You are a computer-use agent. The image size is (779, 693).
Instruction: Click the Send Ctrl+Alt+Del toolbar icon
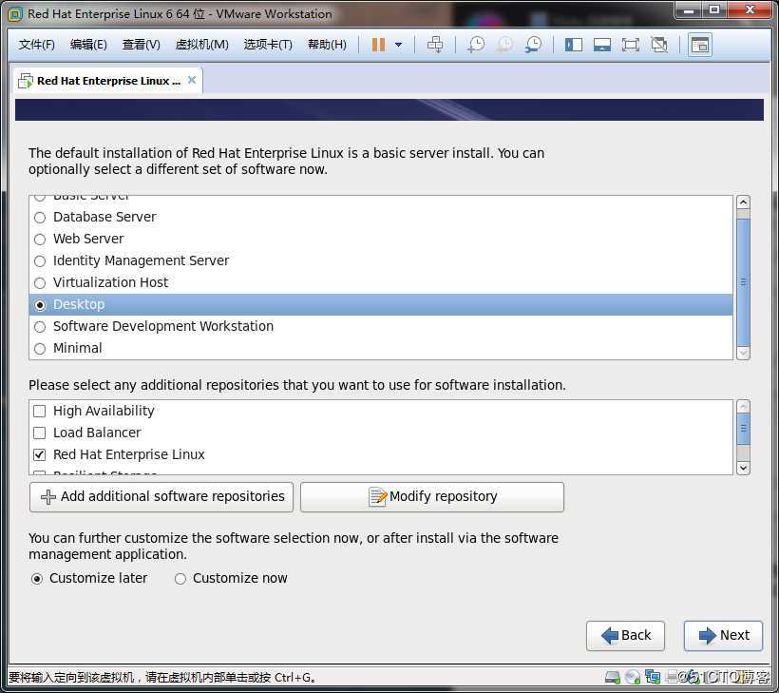coord(435,45)
